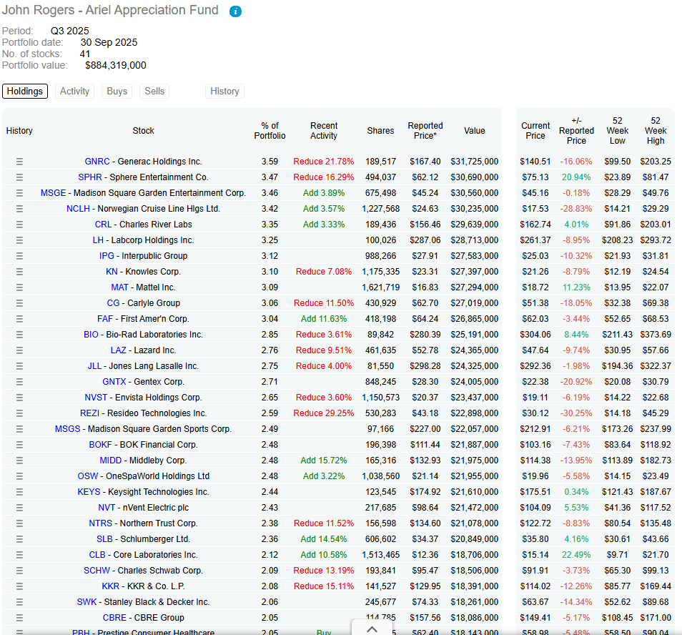Open history icon for GNTX Gentex row
The image size is (682, 635).
[x=19, y=382]
